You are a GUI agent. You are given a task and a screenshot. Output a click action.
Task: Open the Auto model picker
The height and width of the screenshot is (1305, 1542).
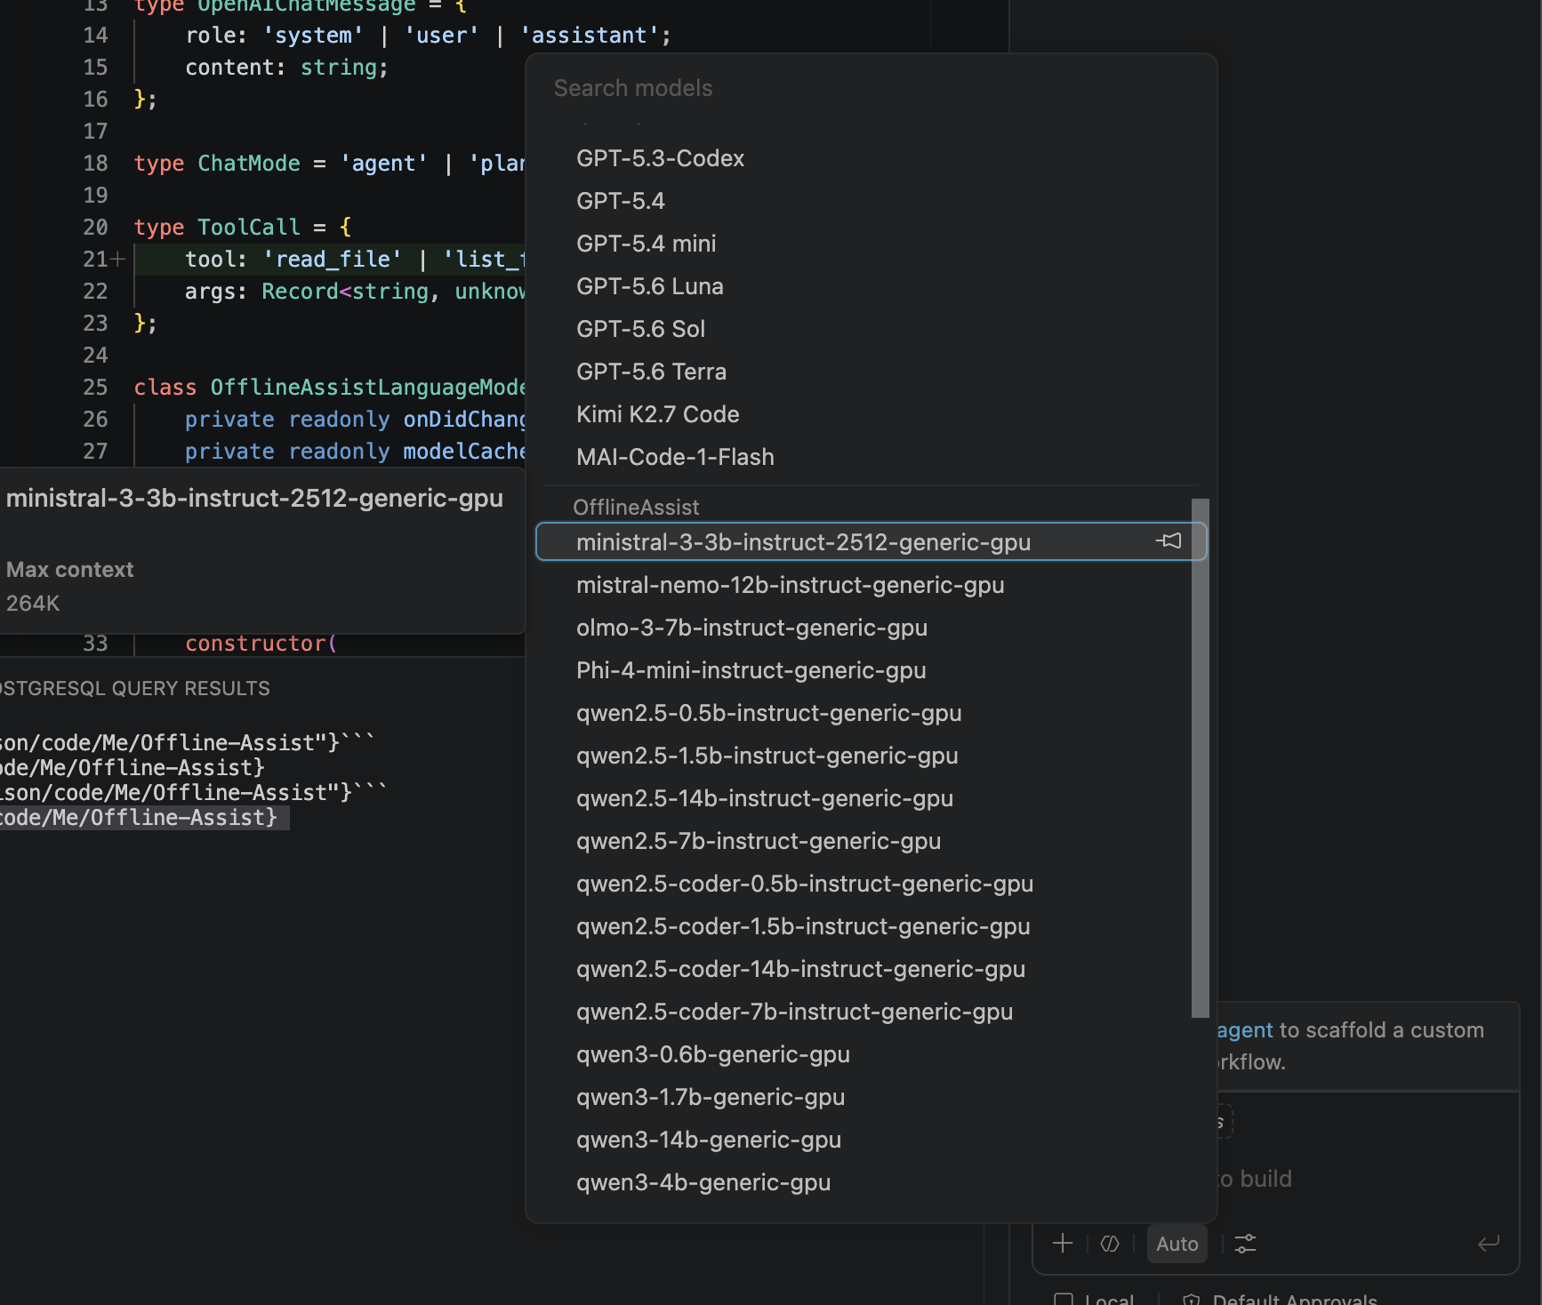pyautogui.click(x=1177, y=1244)
